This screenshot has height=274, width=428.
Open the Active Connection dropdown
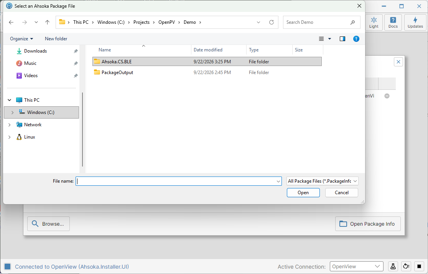tap(356, 266)
